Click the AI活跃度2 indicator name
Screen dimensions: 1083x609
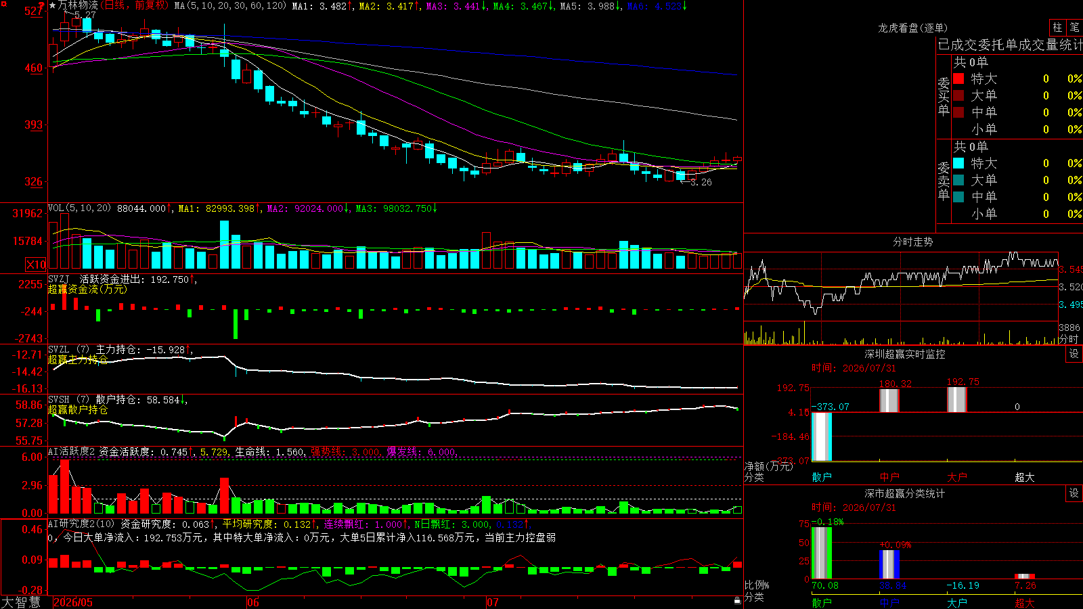72,451
